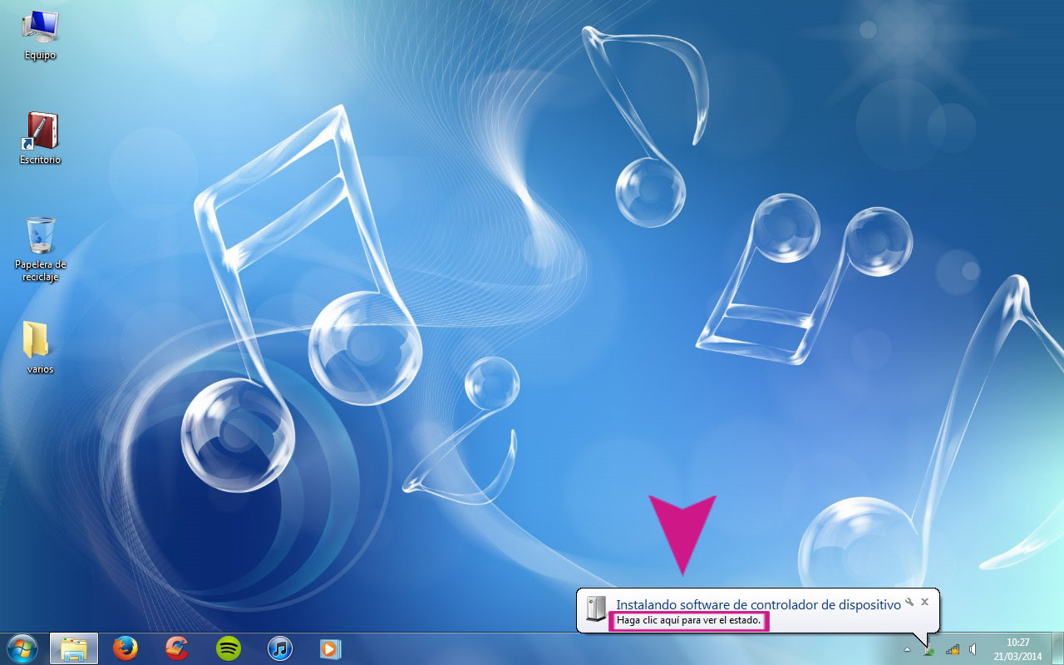Click the Show desktop button

click(1057, 648)
